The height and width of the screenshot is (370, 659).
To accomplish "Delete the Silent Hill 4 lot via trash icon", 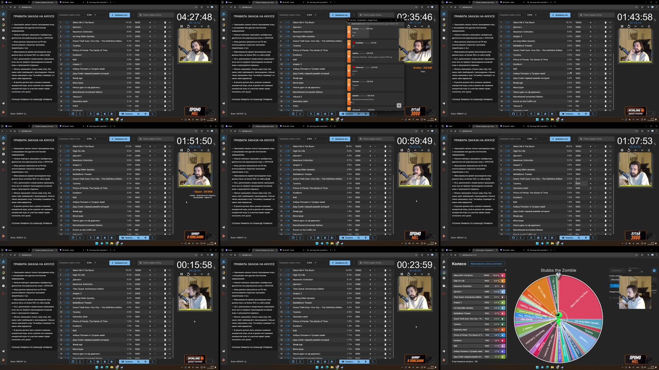I will [166, 22].
